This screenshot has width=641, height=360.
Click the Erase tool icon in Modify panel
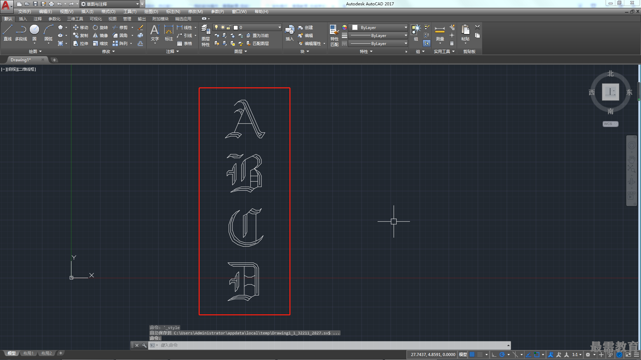click(141, 28)
